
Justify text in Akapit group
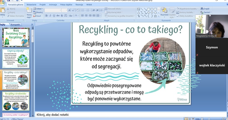[x=94, y=15]
